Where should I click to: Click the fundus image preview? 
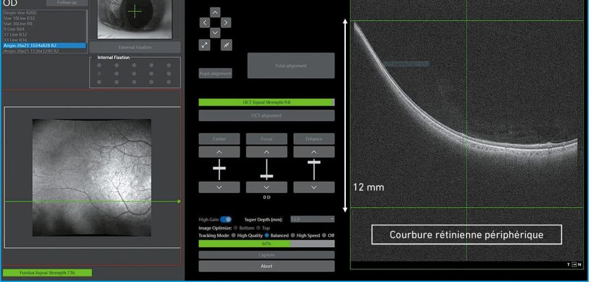(92, 178)
